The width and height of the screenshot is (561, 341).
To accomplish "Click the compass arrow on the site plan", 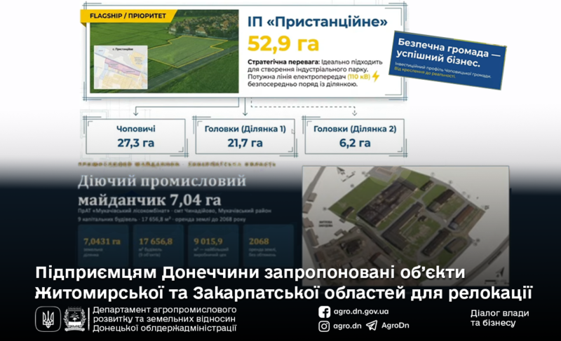I will (501, 272).
